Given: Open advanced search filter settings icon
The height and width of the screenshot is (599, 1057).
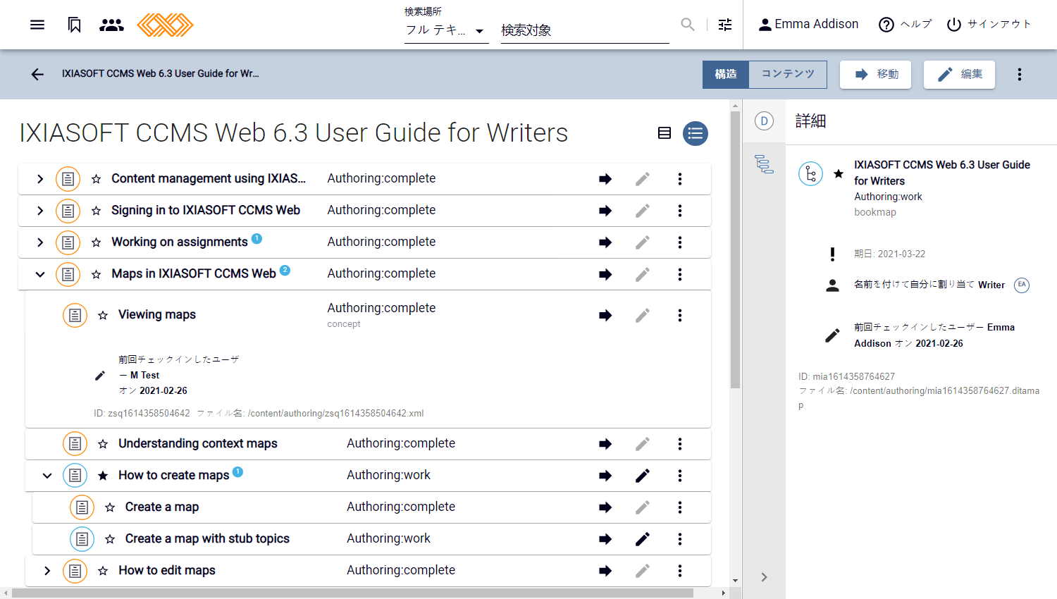Looking at the screenshot, I should pos(725,25).
